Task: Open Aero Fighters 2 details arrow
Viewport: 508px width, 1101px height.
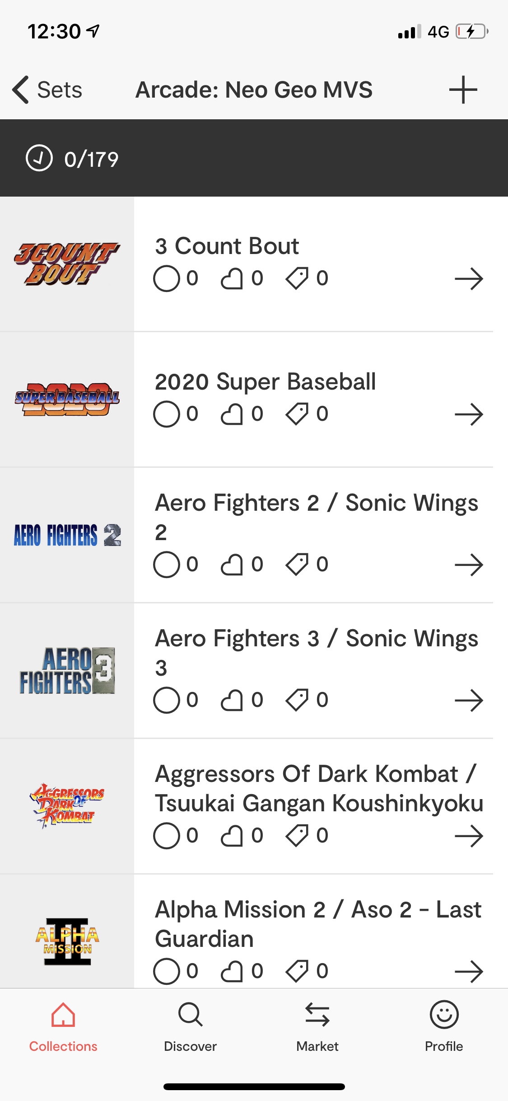Action: 469,565
